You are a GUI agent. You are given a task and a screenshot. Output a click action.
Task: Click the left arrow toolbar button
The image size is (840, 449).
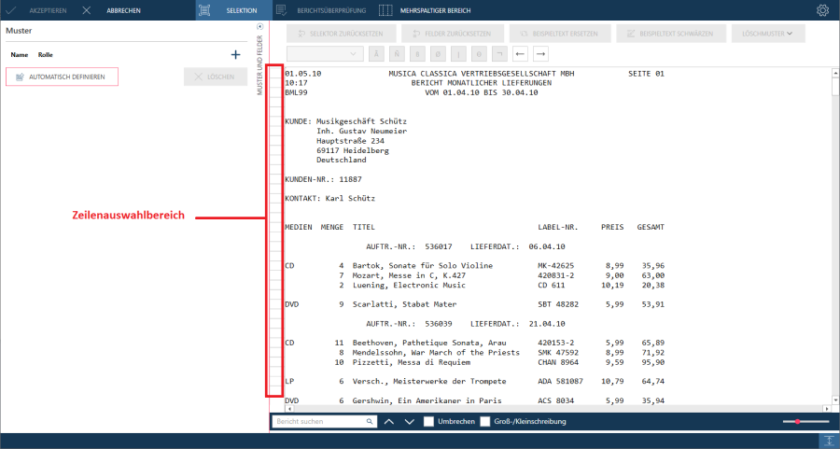(521, 54)
